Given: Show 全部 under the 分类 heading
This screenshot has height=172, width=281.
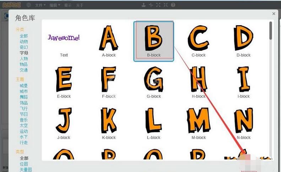Looking at the screenshot, I should 24,36.
